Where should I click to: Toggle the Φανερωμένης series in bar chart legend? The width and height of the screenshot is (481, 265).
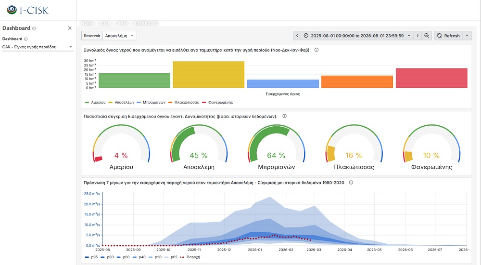tap(219, 102)
